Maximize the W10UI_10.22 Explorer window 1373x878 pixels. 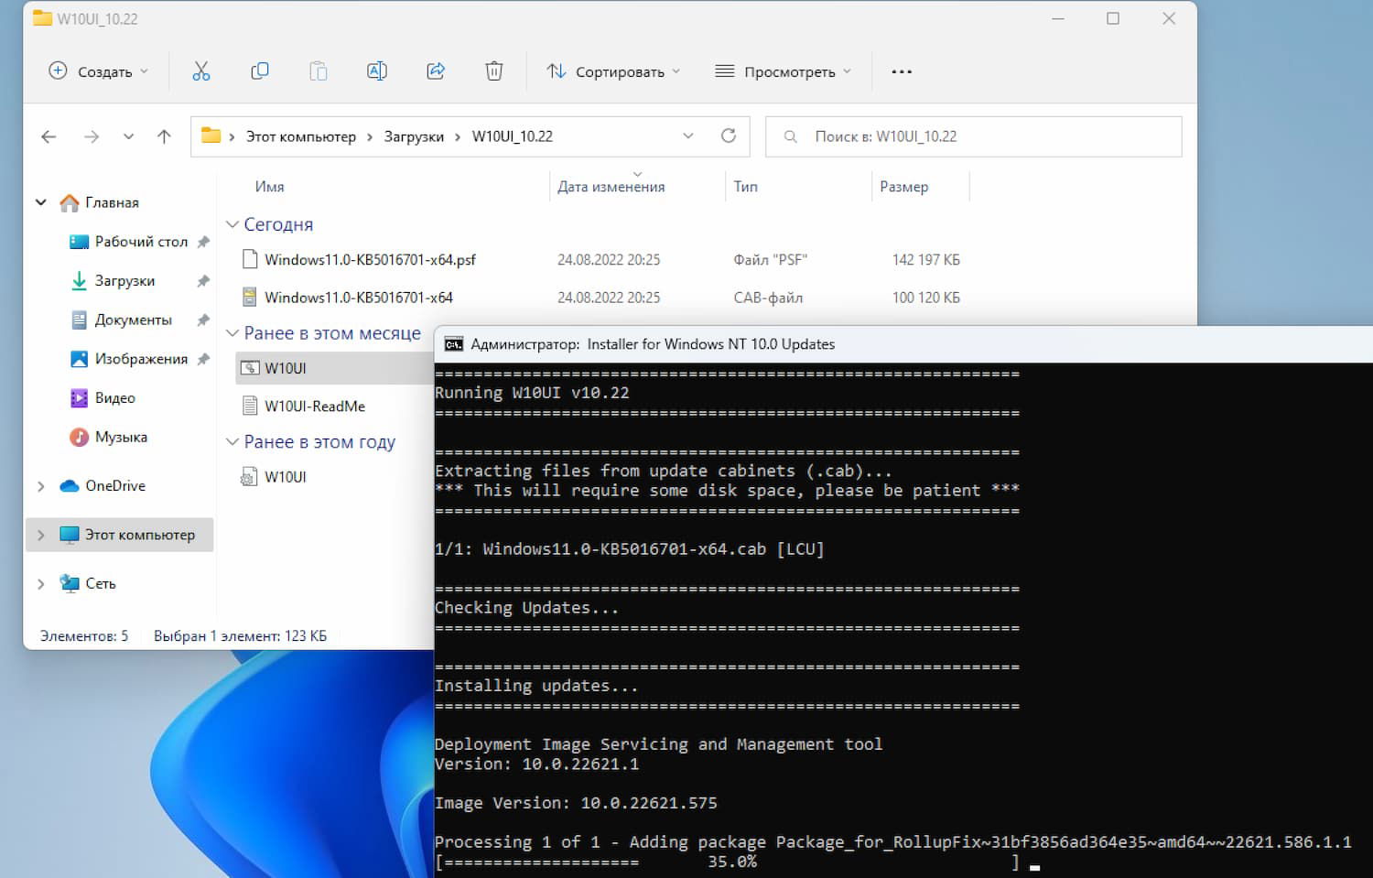coord(1113,18)
